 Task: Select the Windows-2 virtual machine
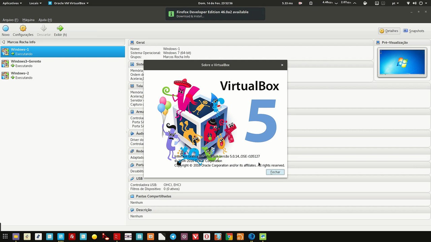click(x=63, y=75)
